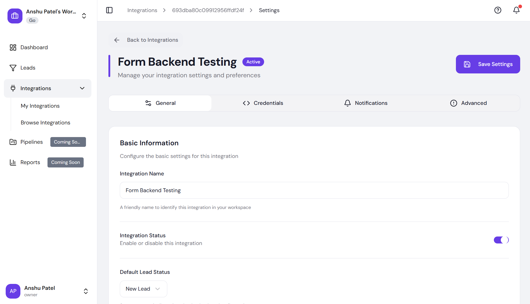Image resolution: width=530 pixels, height=304 pixels.
Task: Open the notifications bell in the header
Action: pyautogui.click(x=516, y=10)
